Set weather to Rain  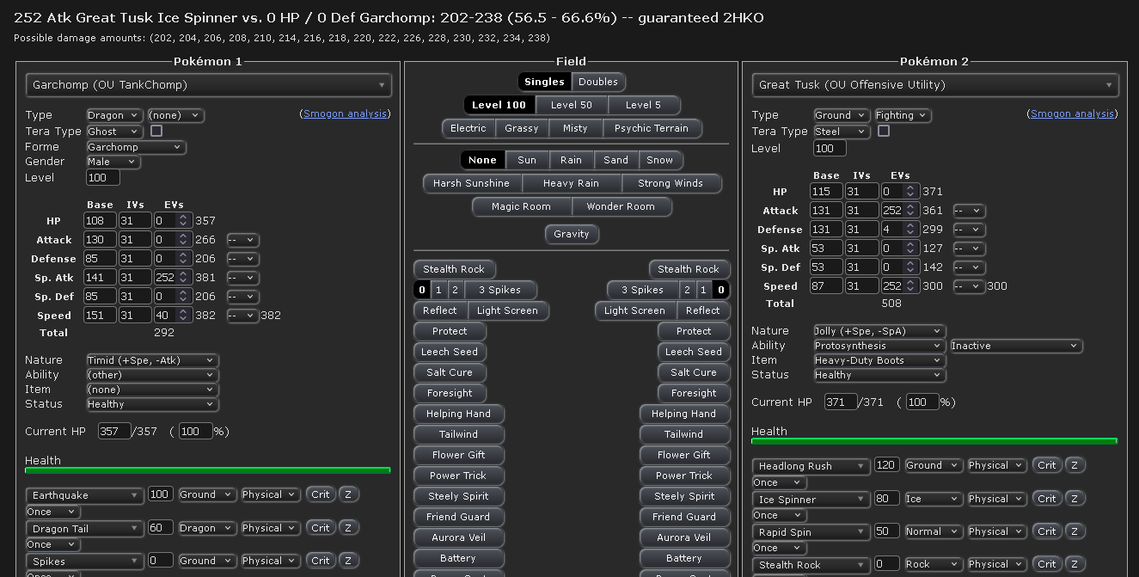[x=571, y=160]
